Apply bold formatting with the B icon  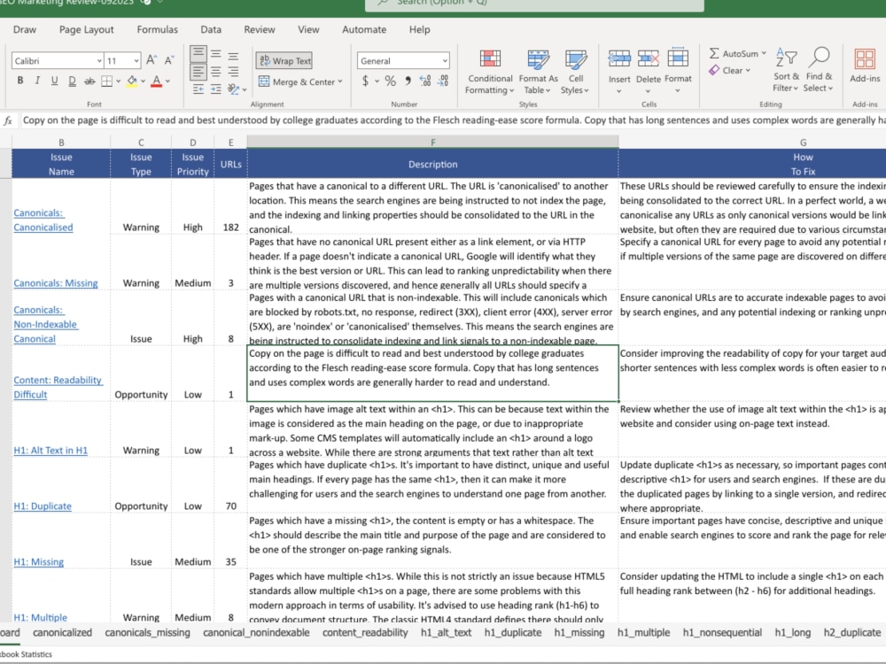tap(20, 81)
